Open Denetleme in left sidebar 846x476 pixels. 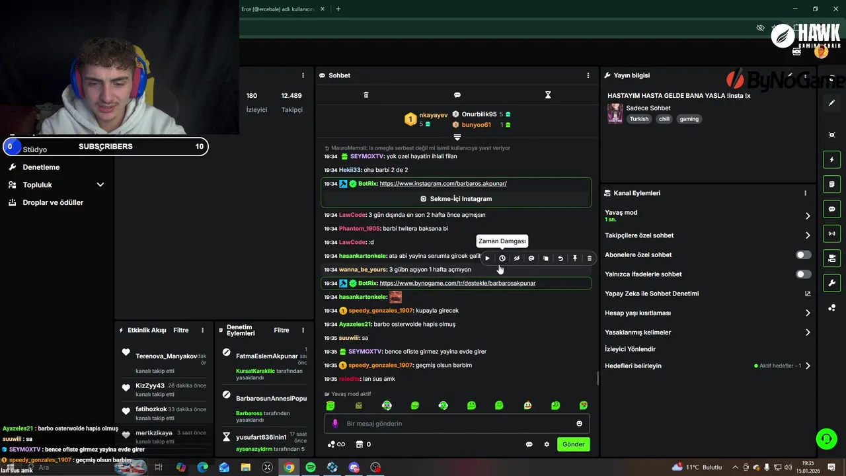point(41,167)
